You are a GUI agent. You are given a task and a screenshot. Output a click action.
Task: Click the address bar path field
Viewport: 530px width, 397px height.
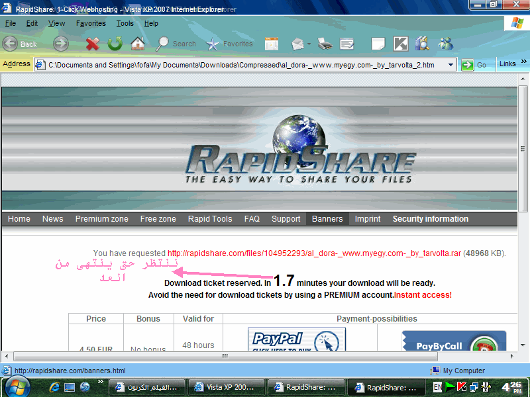[x=245, y=65]
